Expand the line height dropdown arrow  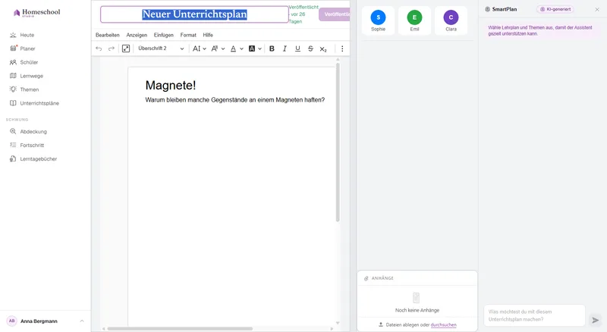204,49
